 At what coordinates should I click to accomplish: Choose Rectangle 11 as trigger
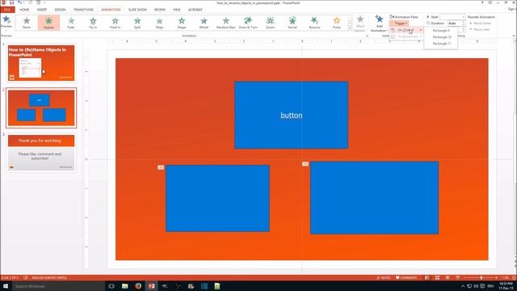[x=441, y=43]
